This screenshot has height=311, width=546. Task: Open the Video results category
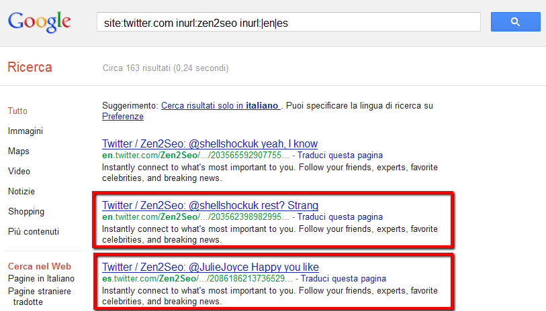click(x=19, y=172)
